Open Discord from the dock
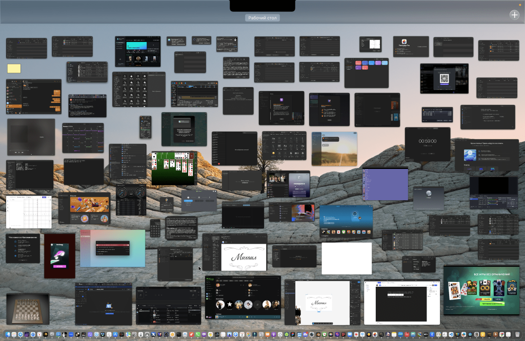 tap(305, 334)
